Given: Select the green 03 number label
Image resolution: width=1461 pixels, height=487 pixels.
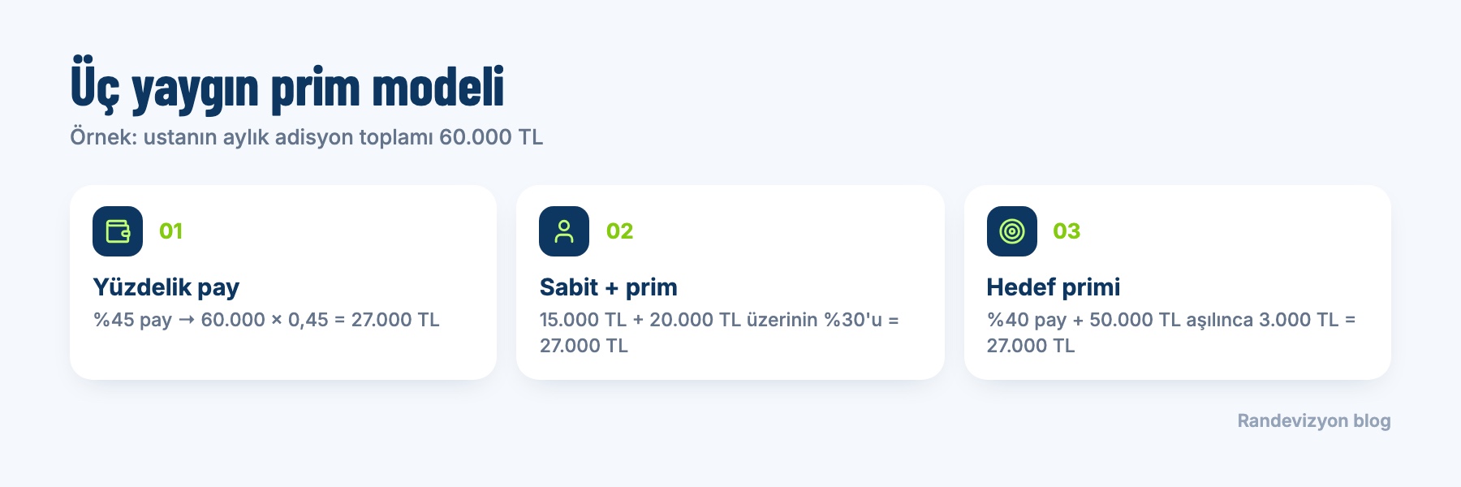Looking at the screenshot, I should pos(1067,231).
